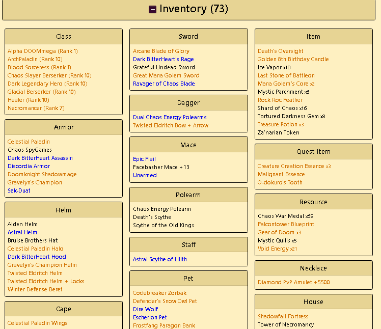Open Astral Scythe of Lilith link
Viewport: 381px width, 329px height.
coord(159,259)
